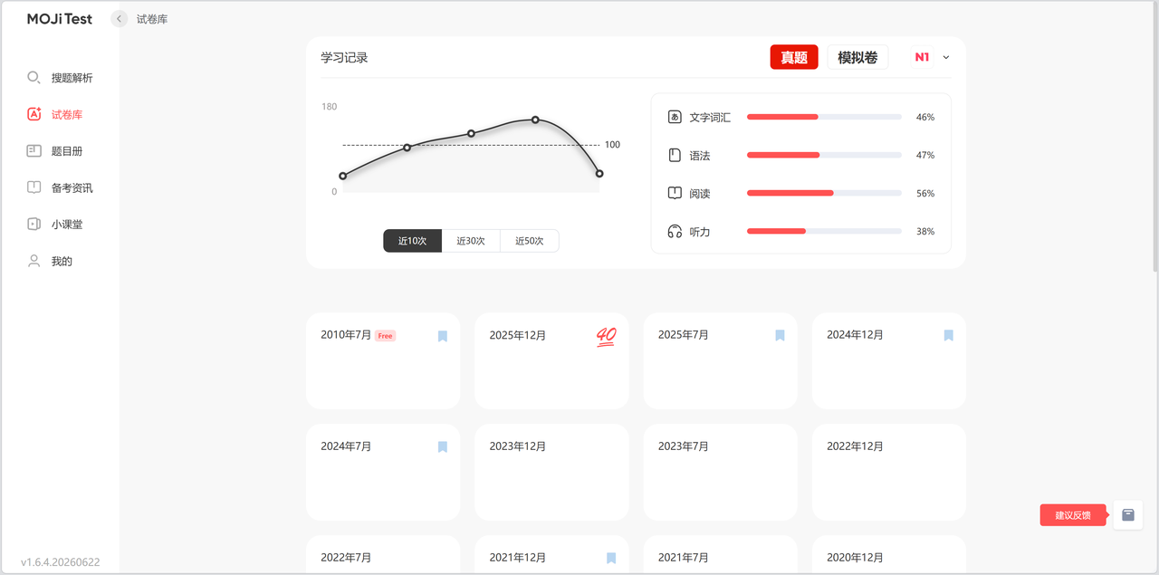Click the 语法 progress bar
Viewport: 1159px width, 575px height.
(x=824, y=155)
